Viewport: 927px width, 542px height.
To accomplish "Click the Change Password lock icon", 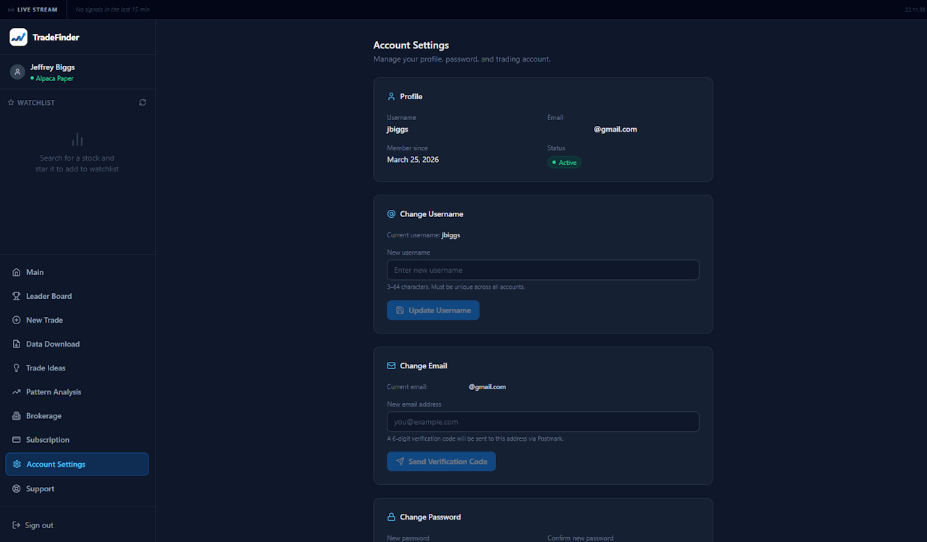I will click(392, 517).
